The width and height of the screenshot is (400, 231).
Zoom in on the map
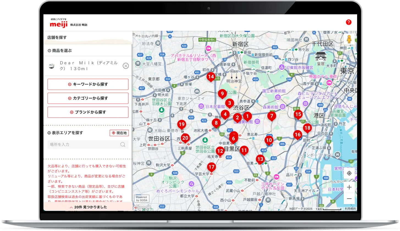pyautogui.click(x=349, y=187)
